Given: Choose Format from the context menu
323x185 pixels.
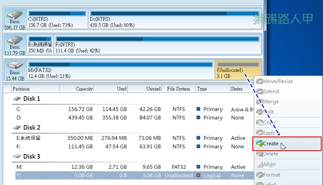Looking at the screenshot, I should pyautogui.click(x=288, y=175).
